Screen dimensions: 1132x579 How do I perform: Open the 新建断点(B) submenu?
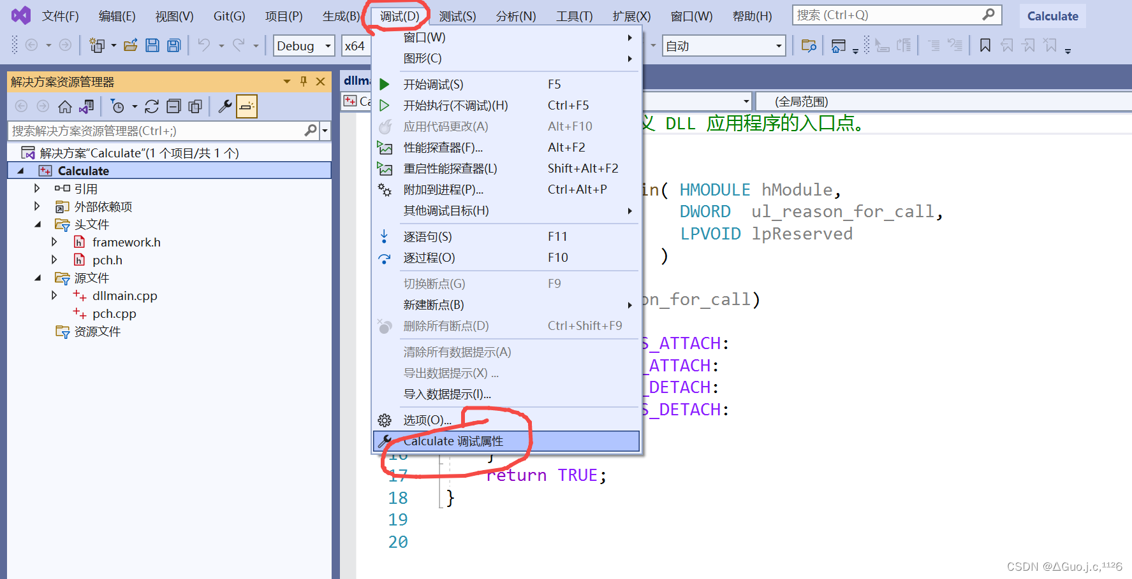point(506,304)
